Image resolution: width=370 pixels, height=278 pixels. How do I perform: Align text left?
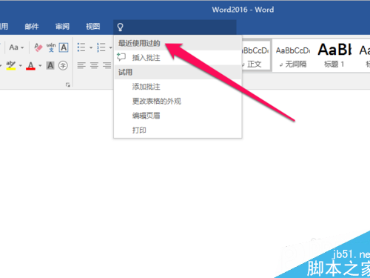point(81,65)
